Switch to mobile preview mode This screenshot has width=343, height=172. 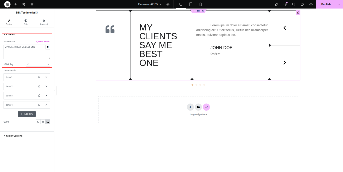pyautogui.click(x=201, y=4)
